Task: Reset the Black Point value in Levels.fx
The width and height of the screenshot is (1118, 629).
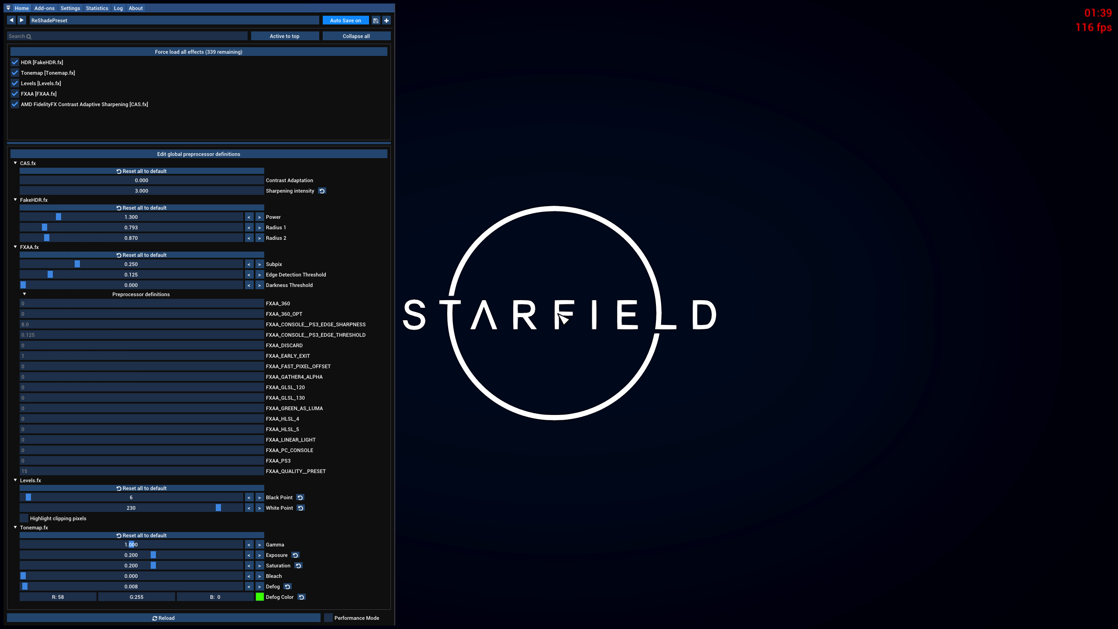Action: 300,497
